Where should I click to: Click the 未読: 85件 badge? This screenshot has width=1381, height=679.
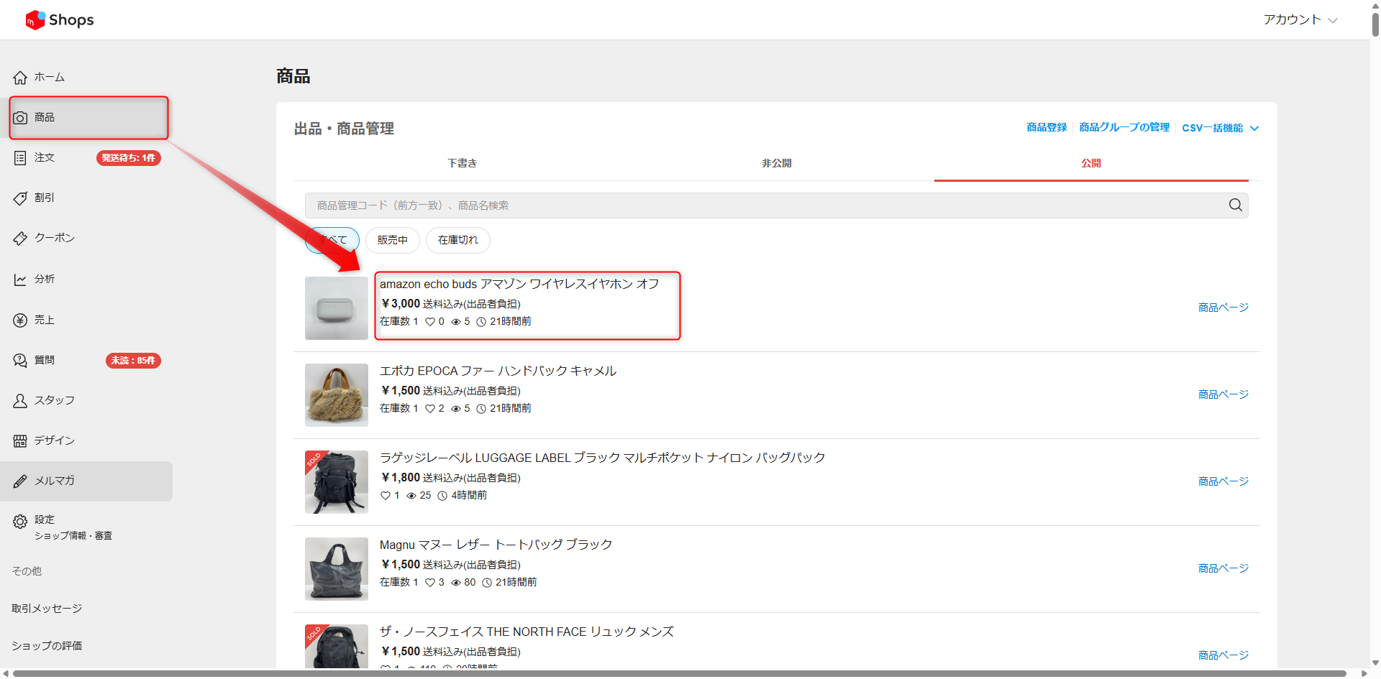pos(133,361)
